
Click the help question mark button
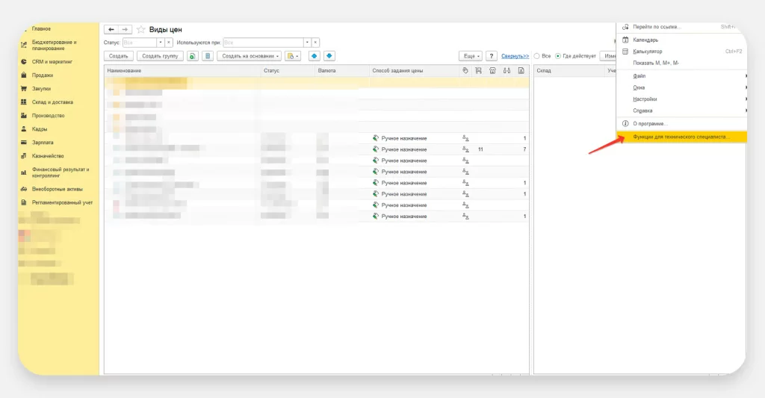coord(491,56)
